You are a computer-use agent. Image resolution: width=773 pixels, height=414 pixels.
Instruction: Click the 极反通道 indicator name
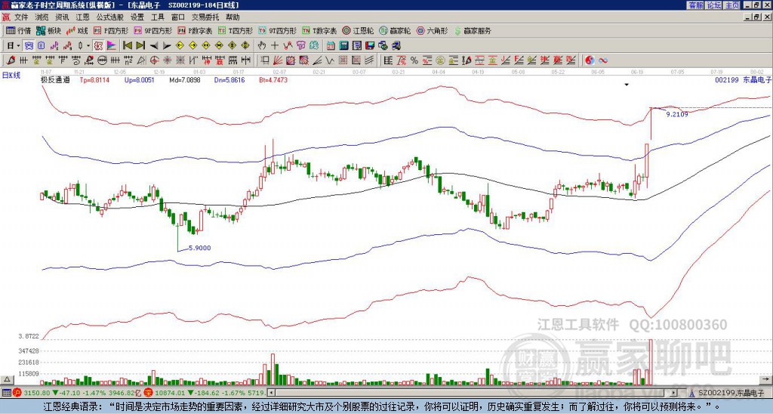(55, 79)
